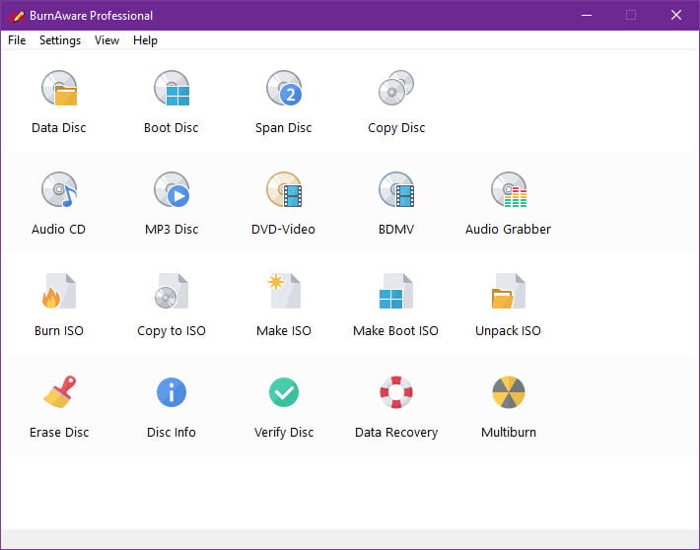
Task: Launch the Multiburn icon
Action: pos(509,392)
